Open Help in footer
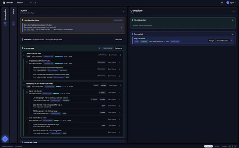This screenshot has width=239, height=148. click(x=224, y=146)
